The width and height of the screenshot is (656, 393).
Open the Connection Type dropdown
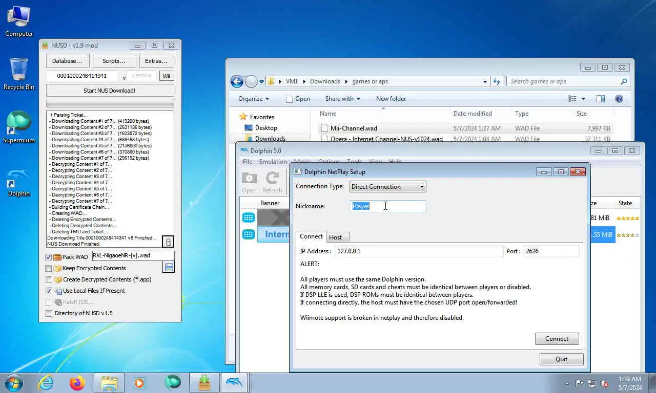tap(387, 187)
